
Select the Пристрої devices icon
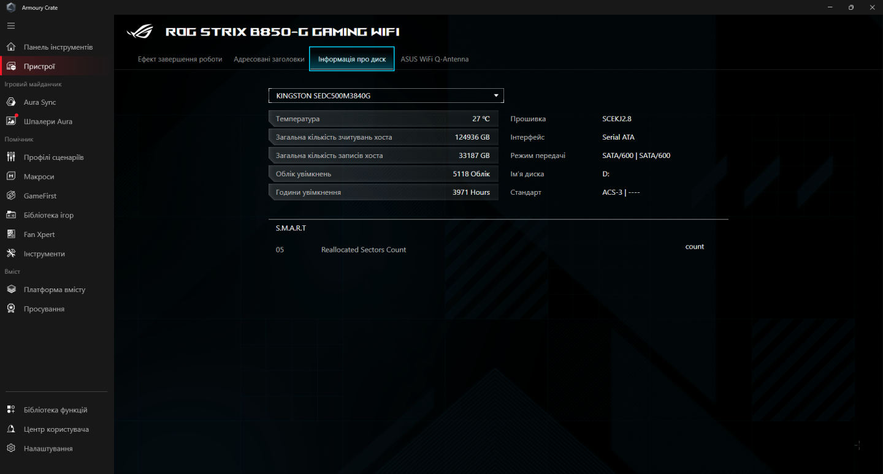[11, 66]
